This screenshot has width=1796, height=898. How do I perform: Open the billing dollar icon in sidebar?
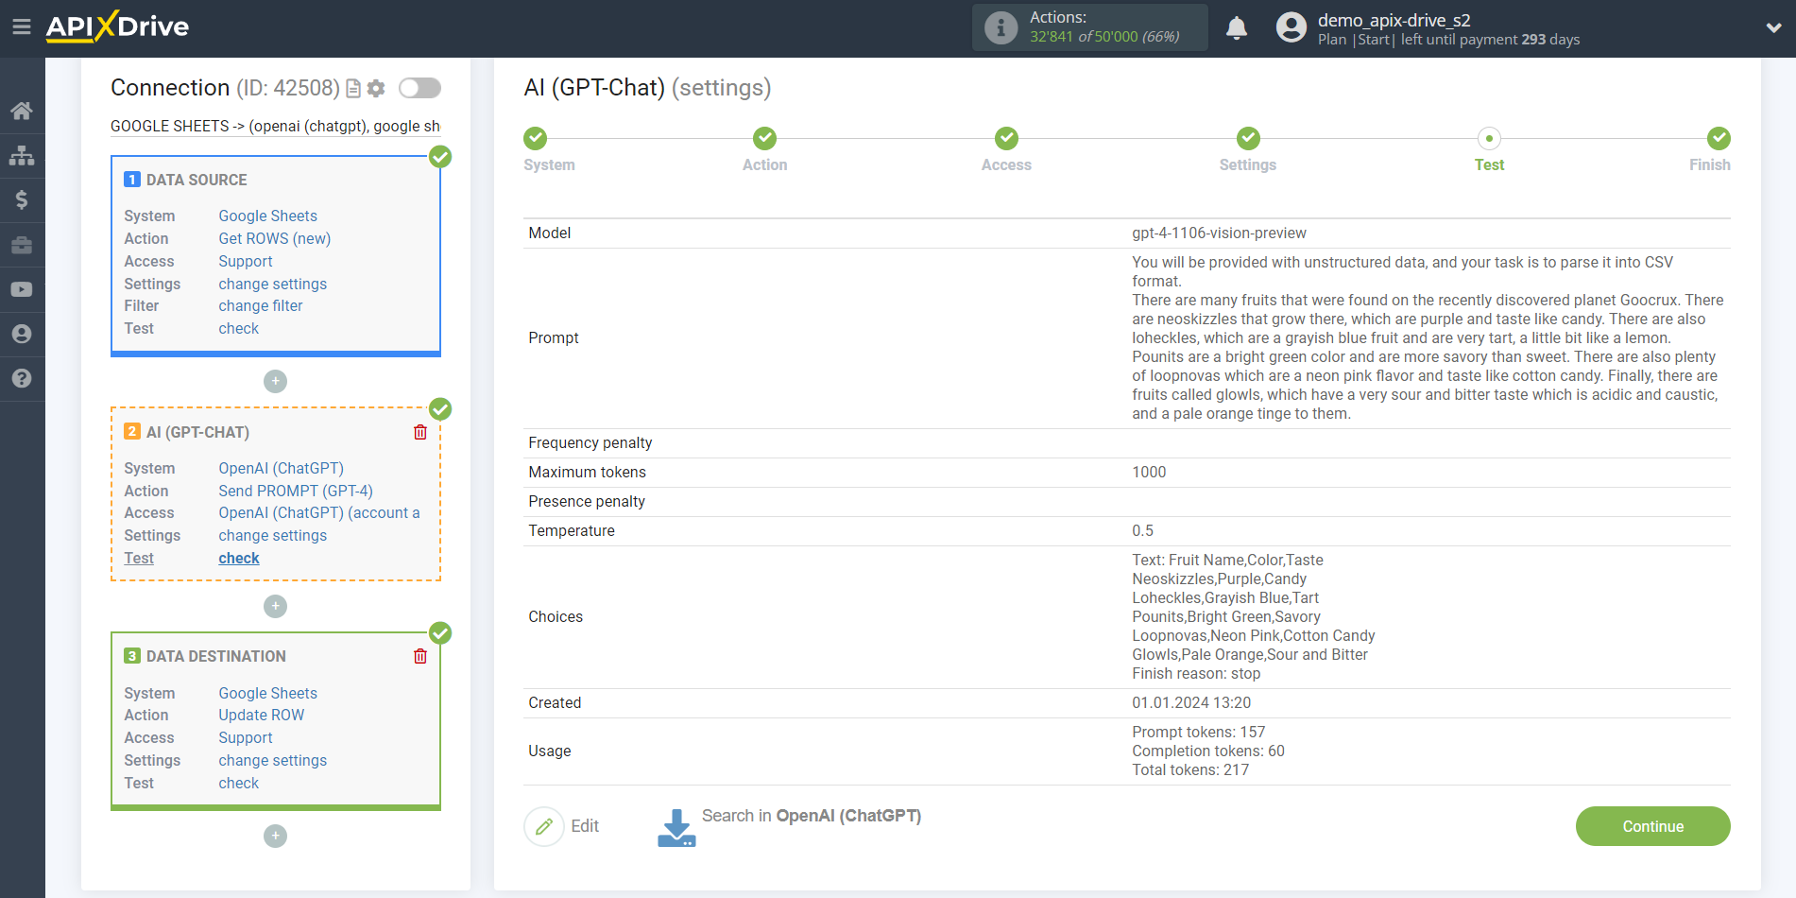22,199
